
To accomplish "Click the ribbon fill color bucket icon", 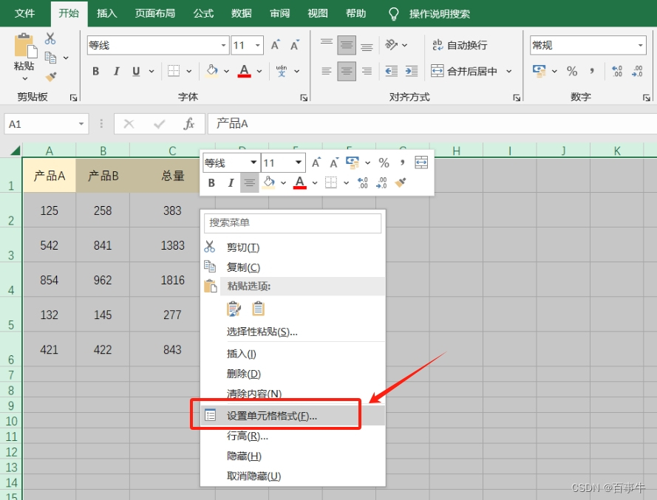I will pyautogui.click(x=212, y=71).
